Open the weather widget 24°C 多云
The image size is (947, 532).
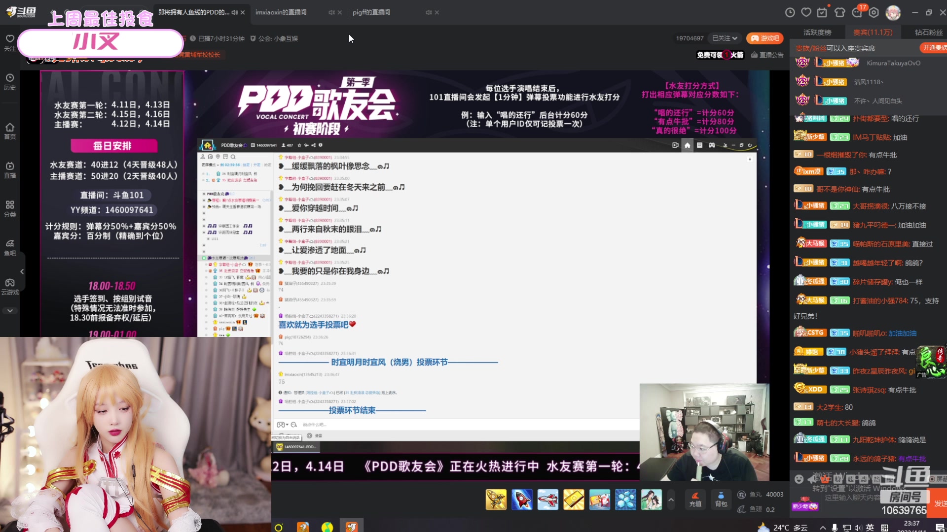(x=783, y=527)
